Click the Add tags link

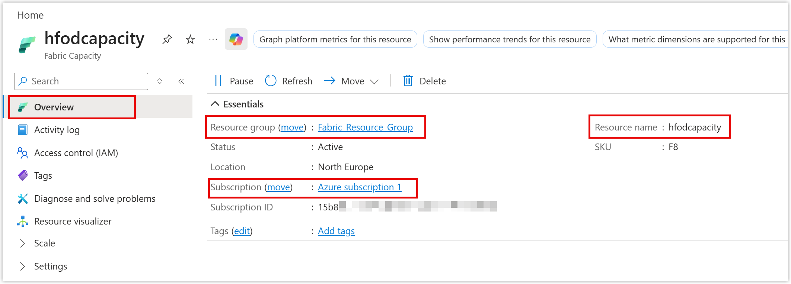[336, 231]
